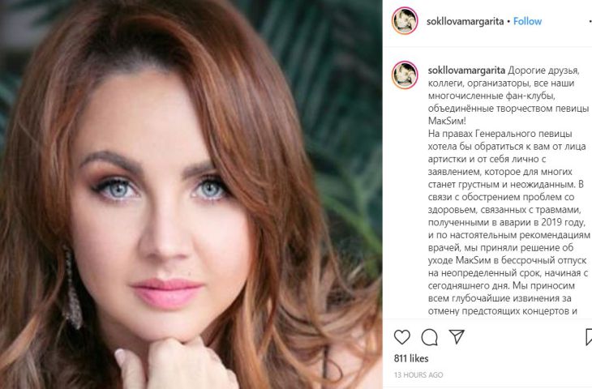Like the post with the heart icon
592x389 pixels.
[x=401, y=337]
